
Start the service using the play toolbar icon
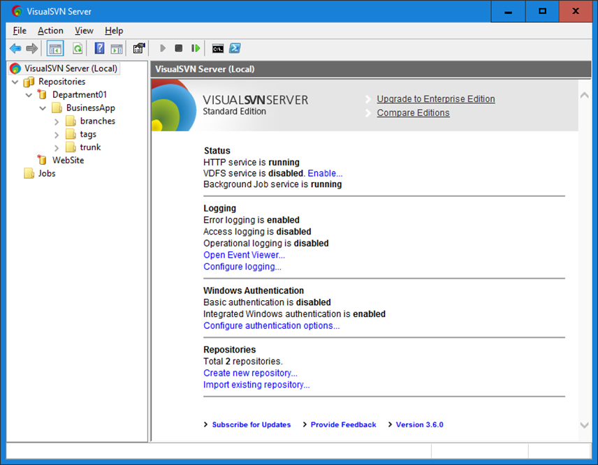coord(162,48)
